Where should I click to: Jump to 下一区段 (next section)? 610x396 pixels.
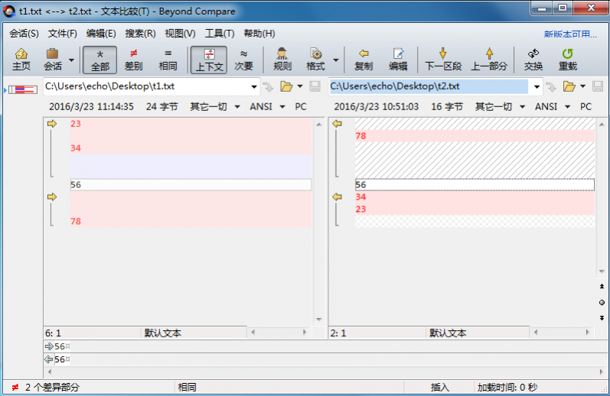coord(443,59)
